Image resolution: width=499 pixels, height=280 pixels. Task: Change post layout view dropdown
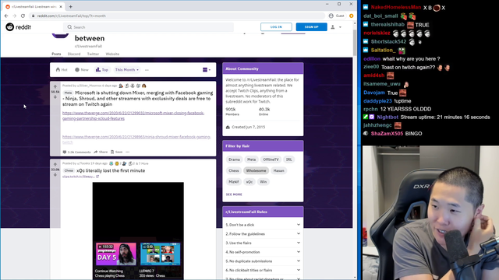pos(207,70)
